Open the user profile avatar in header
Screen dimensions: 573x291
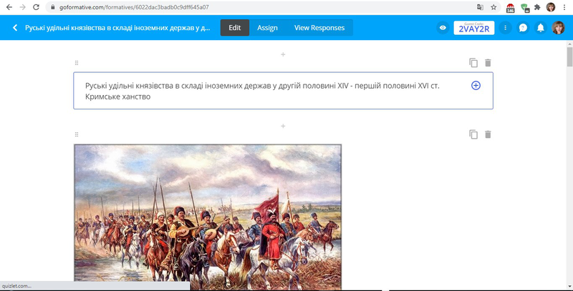(x=558, y=28)
